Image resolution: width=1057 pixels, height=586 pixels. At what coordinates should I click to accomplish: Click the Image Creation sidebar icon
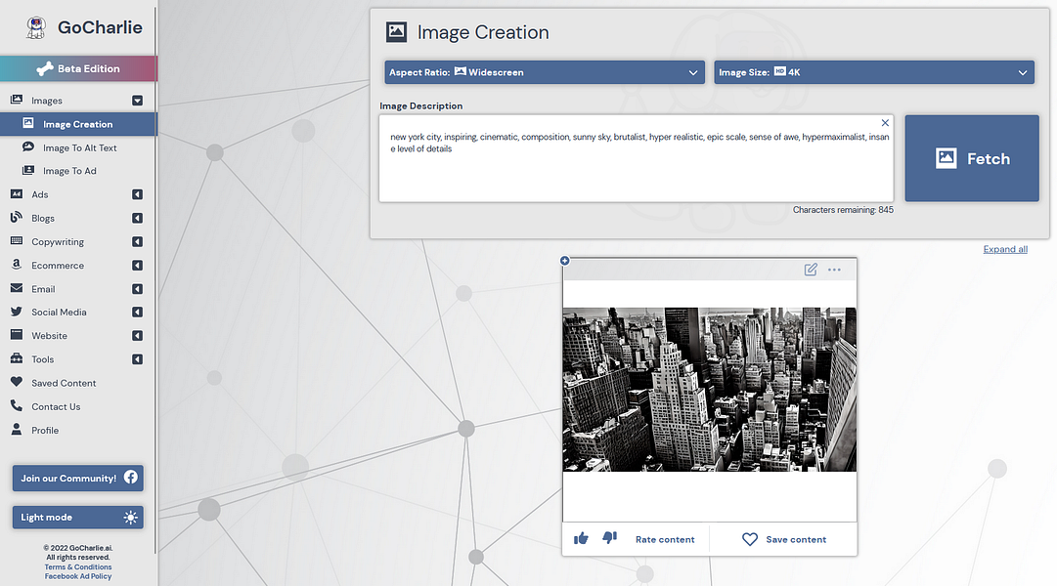tap(28, 123)
